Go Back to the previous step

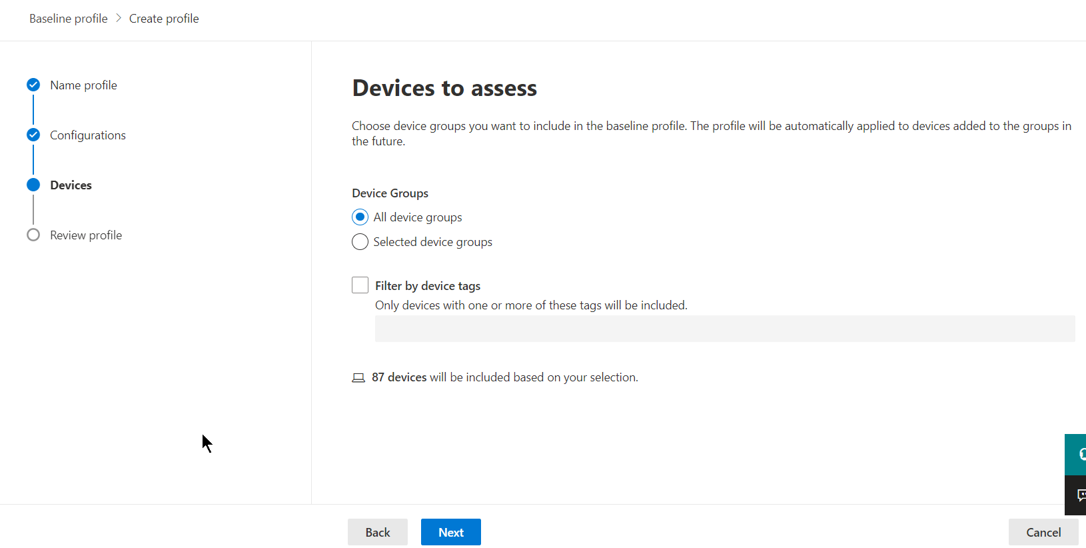[377, 532]
